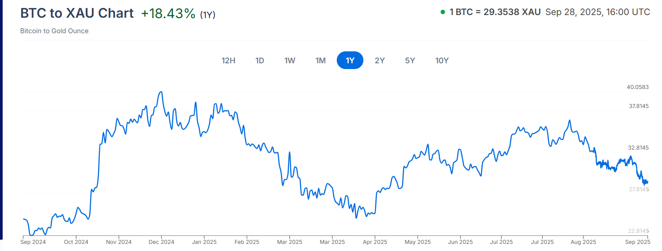
Task: Select the 12H time range tab
Action: pyautogui.click(x=228, y=61)
